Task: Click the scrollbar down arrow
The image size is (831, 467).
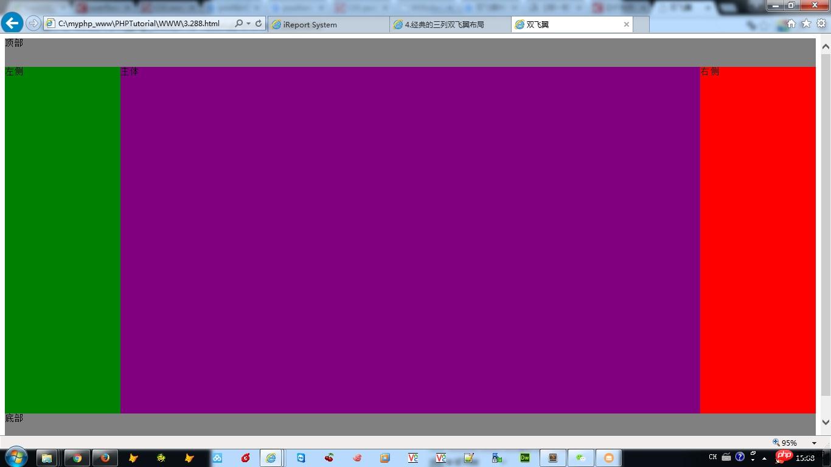Action: pos(826,421)
